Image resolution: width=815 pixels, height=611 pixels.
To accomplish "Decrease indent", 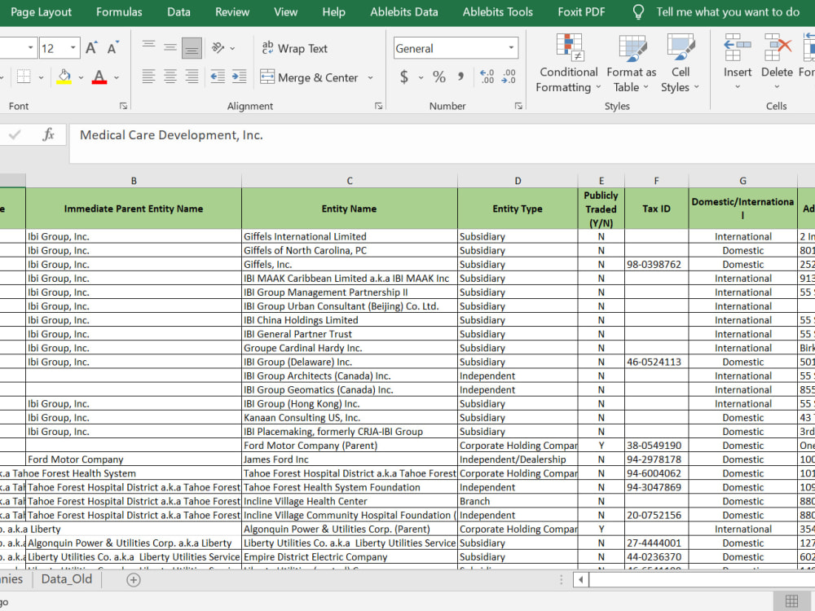I will coord(218,77).
